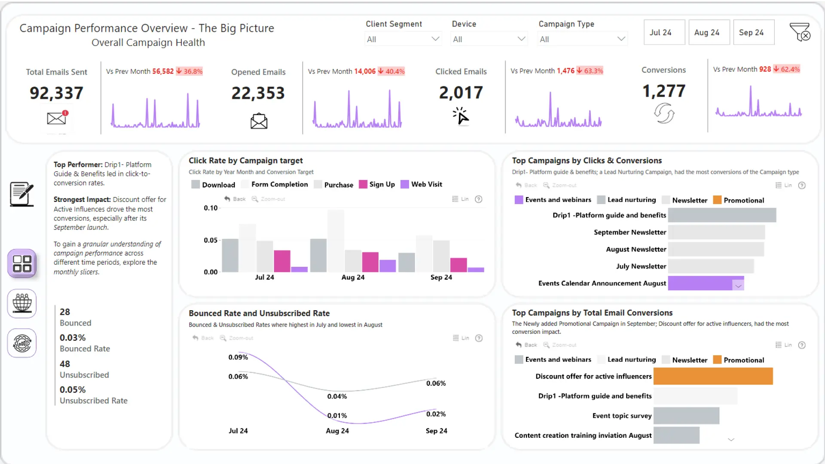The height and width of the screenshot is (464, 825).
Task: Click the 2,017 Clicked Emails value
Action: point(461,92)
